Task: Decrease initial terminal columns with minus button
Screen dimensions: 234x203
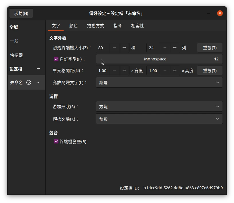Action: (114, 48)
